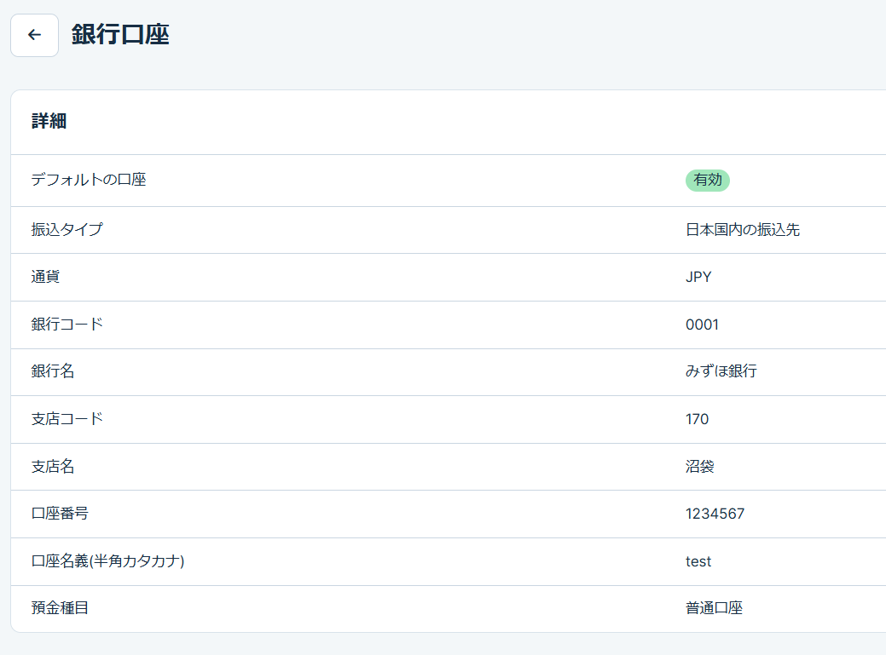Click the 普通口座 deposit type value

714,608
